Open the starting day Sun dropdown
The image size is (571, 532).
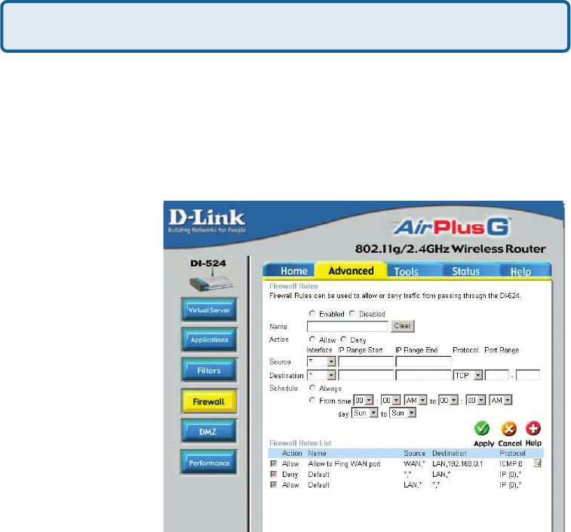pos(364,413)
